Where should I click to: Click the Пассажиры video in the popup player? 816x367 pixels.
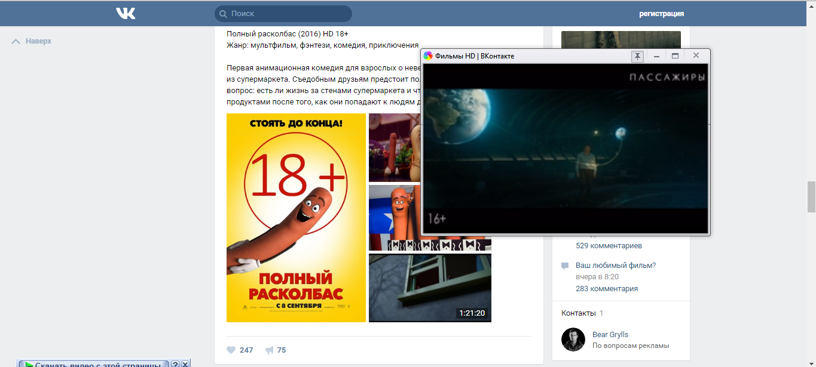(566, 149)
